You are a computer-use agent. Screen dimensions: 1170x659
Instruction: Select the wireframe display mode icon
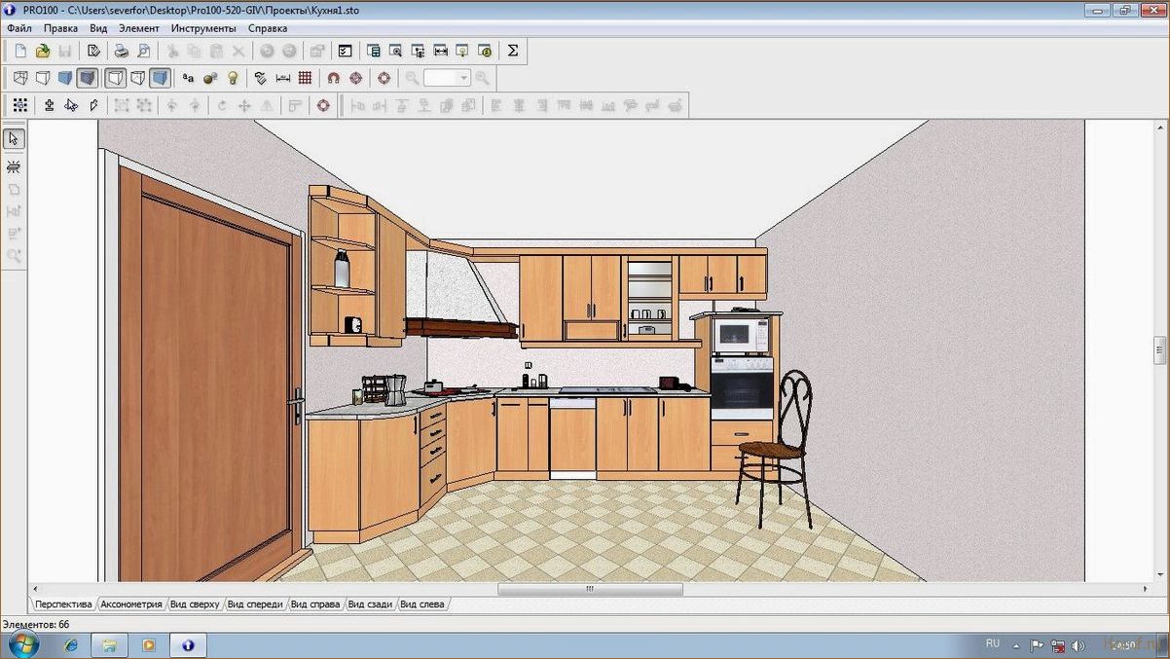pyautogui.click(x=19, y=78)
